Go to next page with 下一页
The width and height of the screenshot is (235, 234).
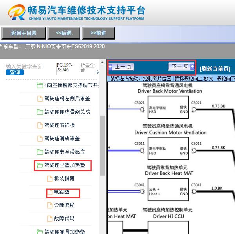pos(181,66)
